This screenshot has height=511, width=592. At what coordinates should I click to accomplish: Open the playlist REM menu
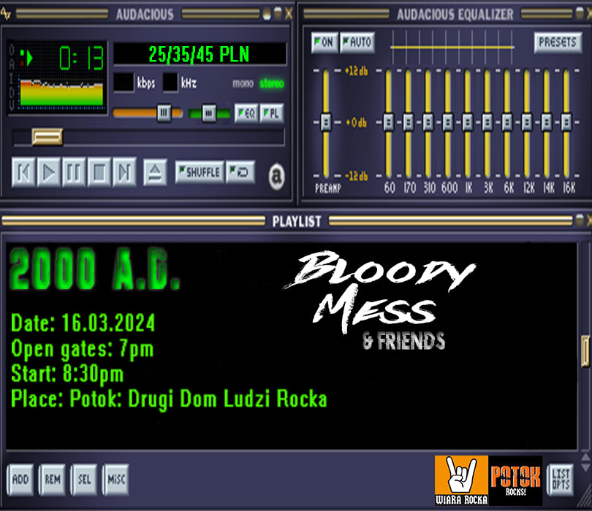tap(53, 480)
